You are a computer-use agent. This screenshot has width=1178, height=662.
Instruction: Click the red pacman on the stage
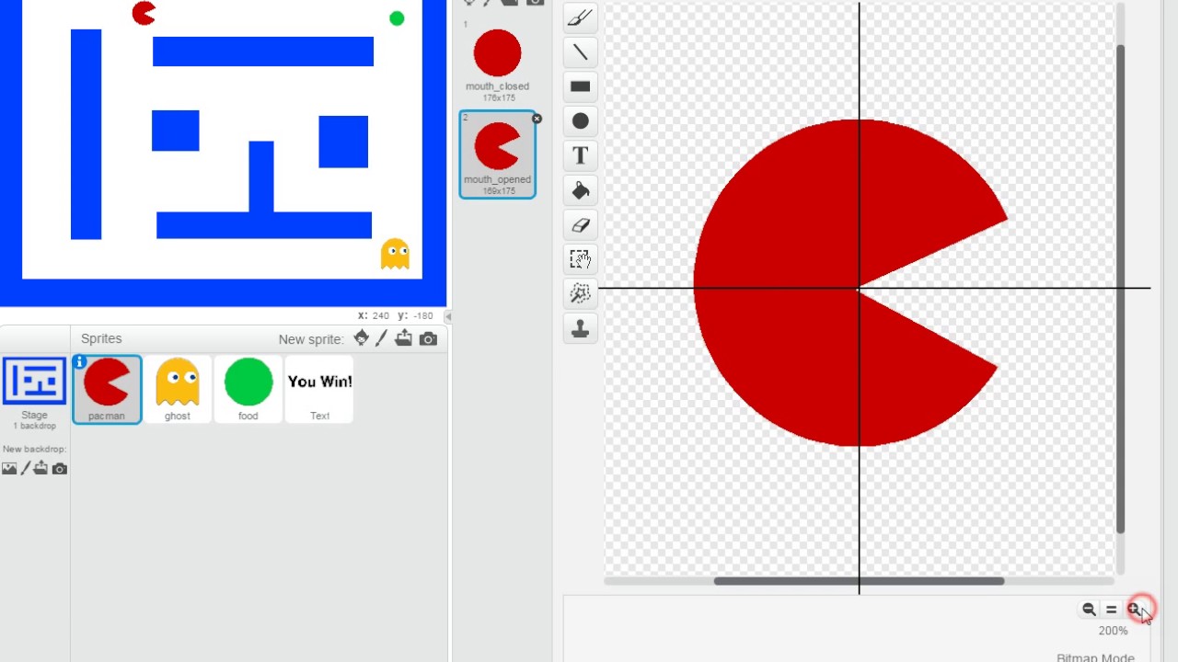(144, 13)
